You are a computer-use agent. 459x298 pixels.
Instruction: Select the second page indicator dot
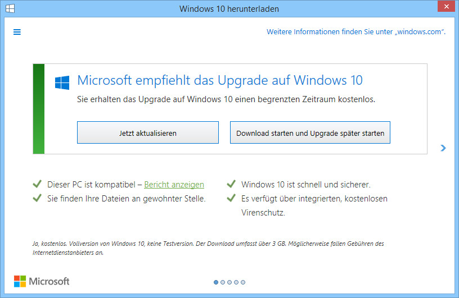(223, 282)
